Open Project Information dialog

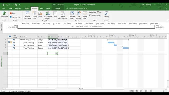(27, 15)
